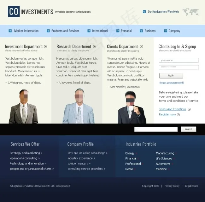Click arrow icon beside Investment Department heading
Image resolution: width=205 pixels, height=202 pixels.
tap(45, 47)
